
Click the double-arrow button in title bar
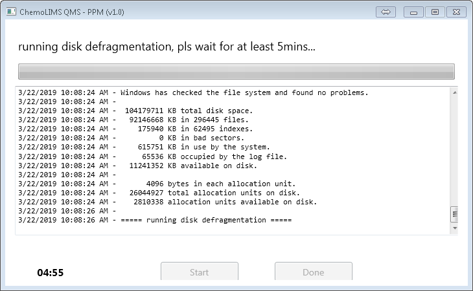(385, 12)
